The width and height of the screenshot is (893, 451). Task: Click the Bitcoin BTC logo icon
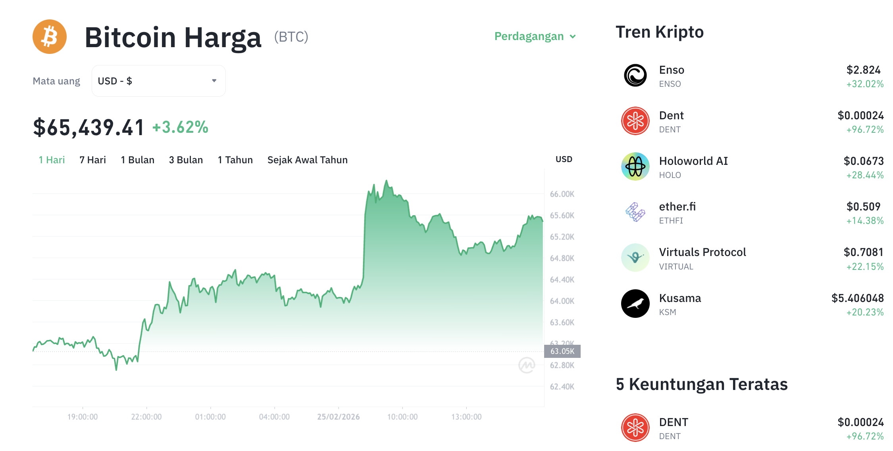point(49,37)
